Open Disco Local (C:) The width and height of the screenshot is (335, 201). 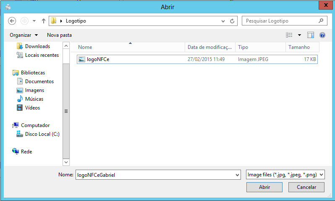coord(42,134)
